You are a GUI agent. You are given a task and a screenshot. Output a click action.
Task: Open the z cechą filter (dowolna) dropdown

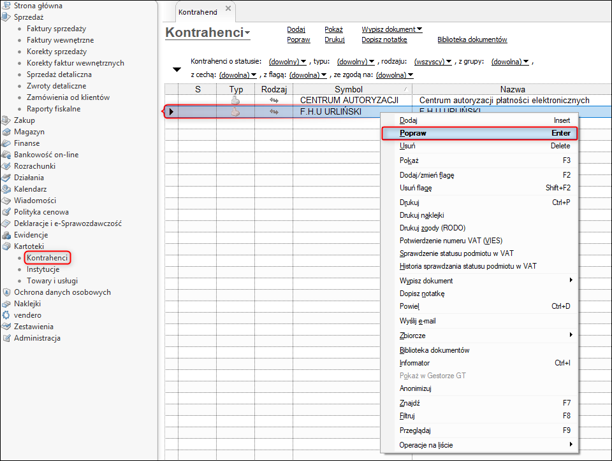238,75
